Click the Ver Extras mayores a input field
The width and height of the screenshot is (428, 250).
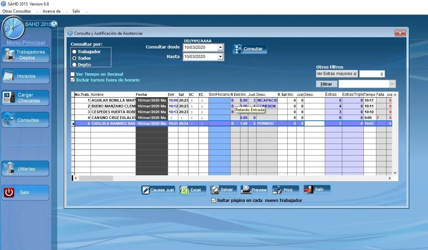[372, 74]
